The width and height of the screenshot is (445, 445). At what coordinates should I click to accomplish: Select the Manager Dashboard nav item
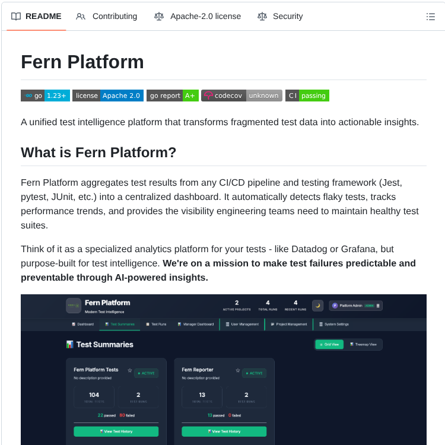click(196, 325)
